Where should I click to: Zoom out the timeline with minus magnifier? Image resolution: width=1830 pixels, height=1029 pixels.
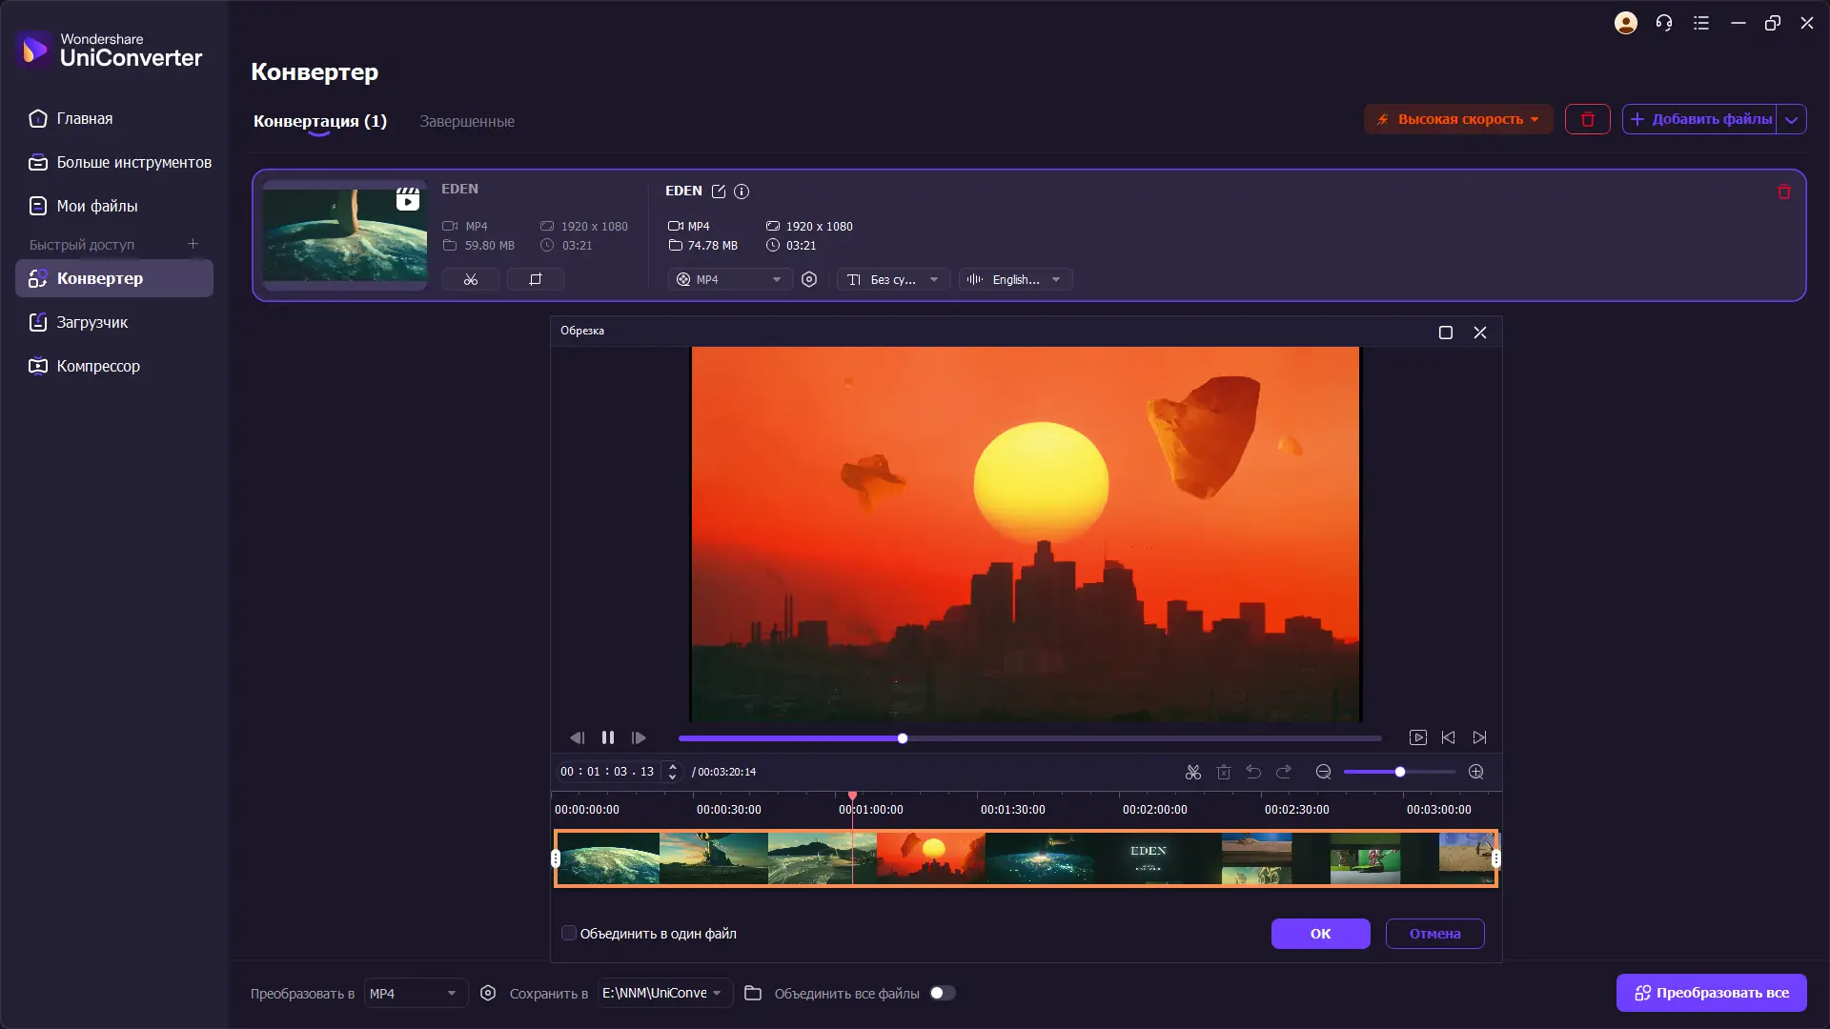[x=1323, y=772]
